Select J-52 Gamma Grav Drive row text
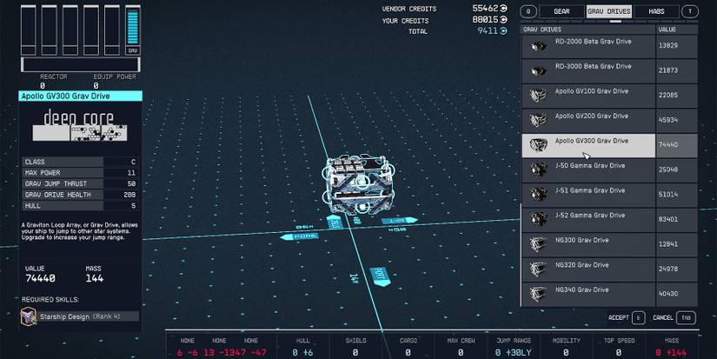Screen dimensions: 717x359 pyautogui.click(x=590, y=215)
